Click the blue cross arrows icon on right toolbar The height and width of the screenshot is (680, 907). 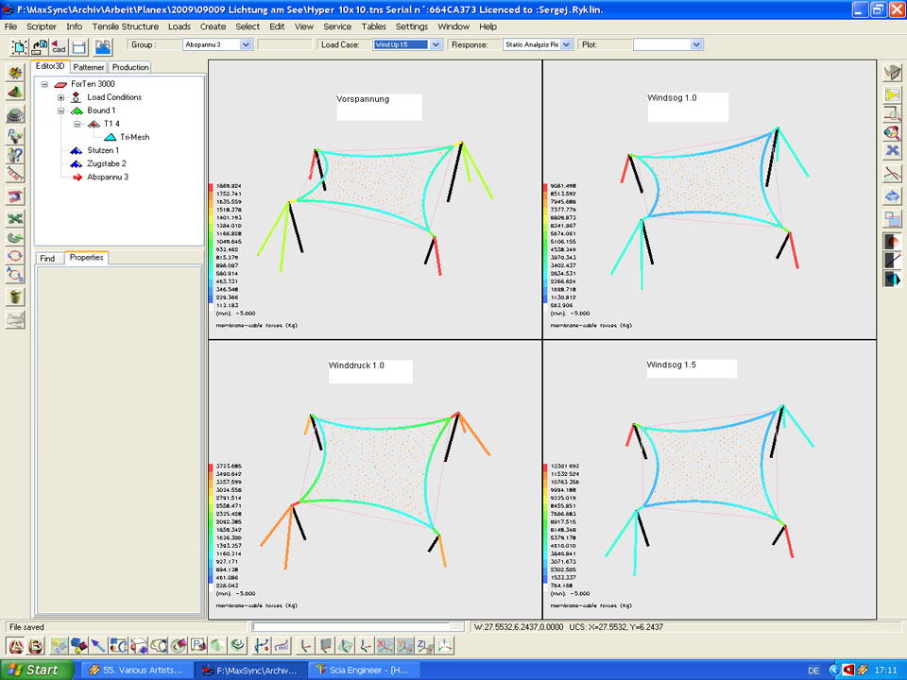click(893, 150)
